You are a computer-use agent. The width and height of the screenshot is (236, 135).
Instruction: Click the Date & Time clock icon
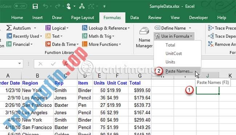click(x=48, y=44)
